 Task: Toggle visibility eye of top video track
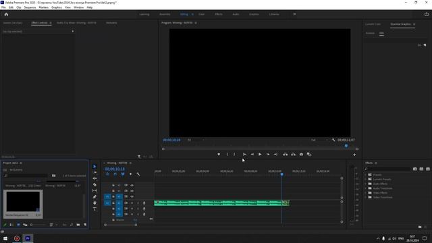[132, 185]
